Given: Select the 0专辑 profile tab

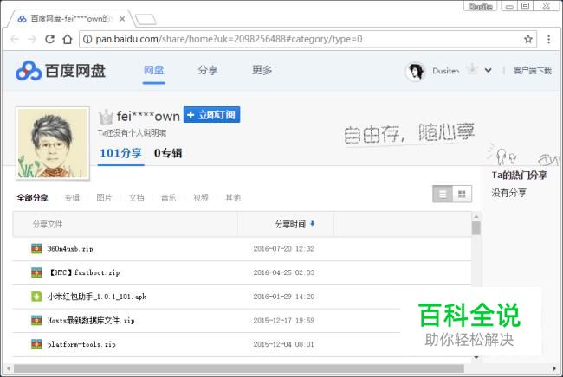Looking at the screenshot, I should pyautogui.click(x=168, y=153).
